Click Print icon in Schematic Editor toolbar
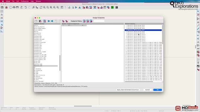 pyautogui.click(x=14, y=7)
